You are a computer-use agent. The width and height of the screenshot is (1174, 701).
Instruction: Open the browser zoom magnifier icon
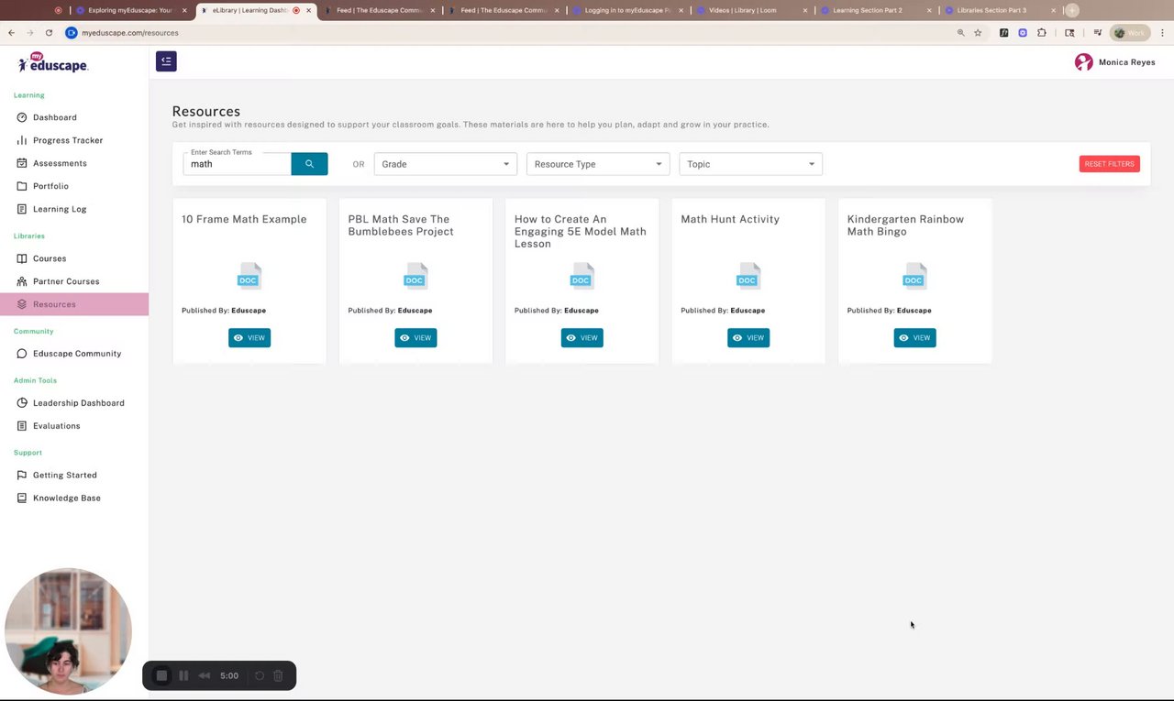(x=960, y=33)
